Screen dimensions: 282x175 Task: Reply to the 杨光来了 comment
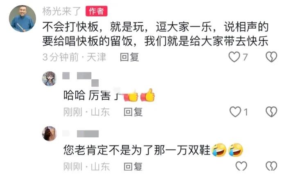129,57
